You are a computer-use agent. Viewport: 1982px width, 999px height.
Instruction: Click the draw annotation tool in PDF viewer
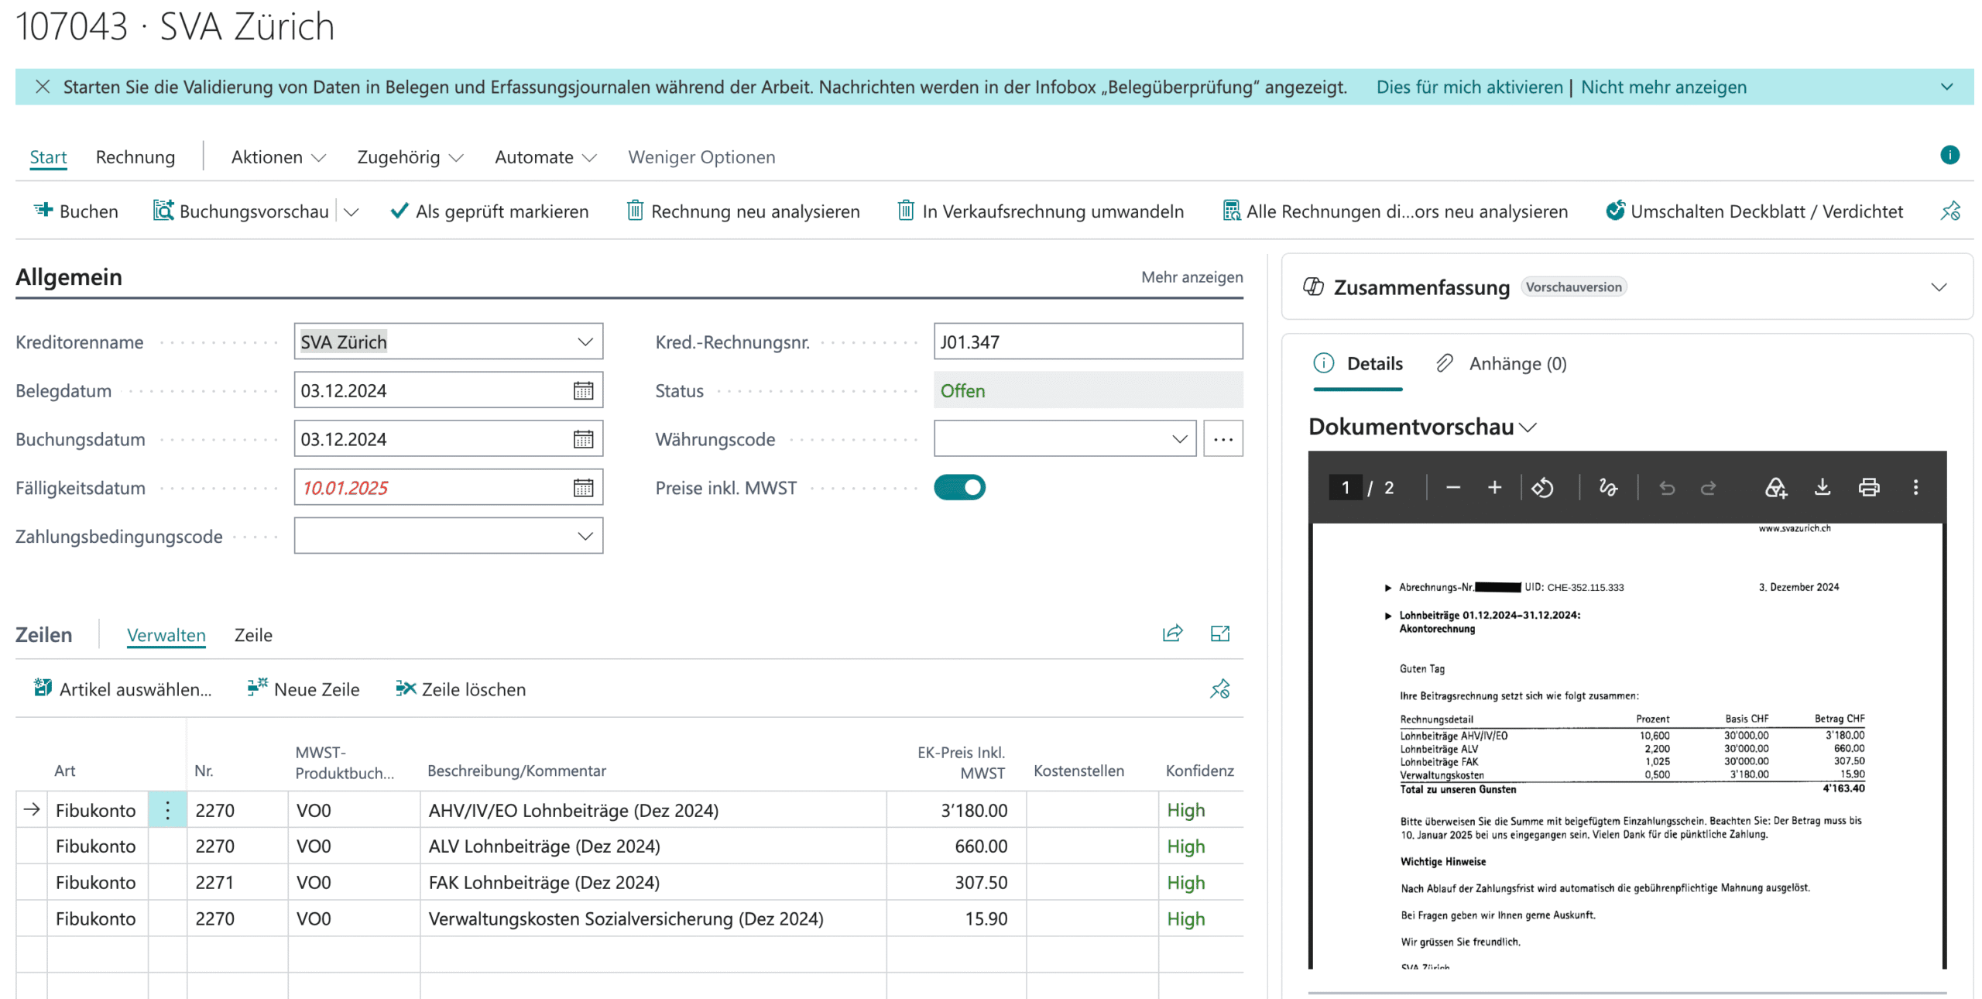(x=1607, y=487)
